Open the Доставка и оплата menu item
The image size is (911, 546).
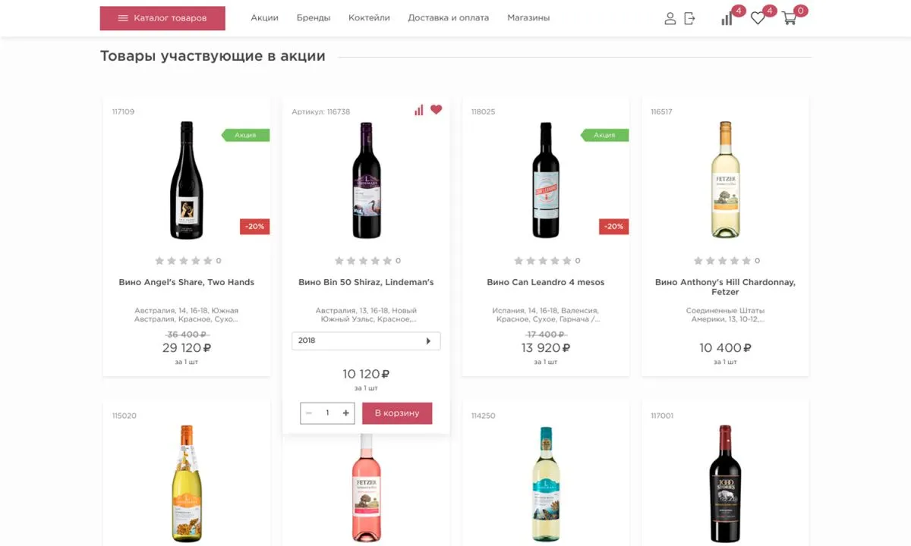point(447,17)
